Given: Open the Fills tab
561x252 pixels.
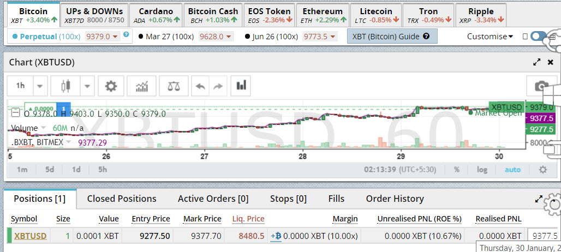Looking at the screenshot, I should [336, 199].
